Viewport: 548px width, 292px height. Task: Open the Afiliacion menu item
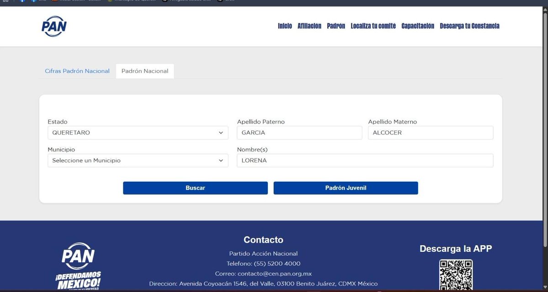click(x=309, y=26)
